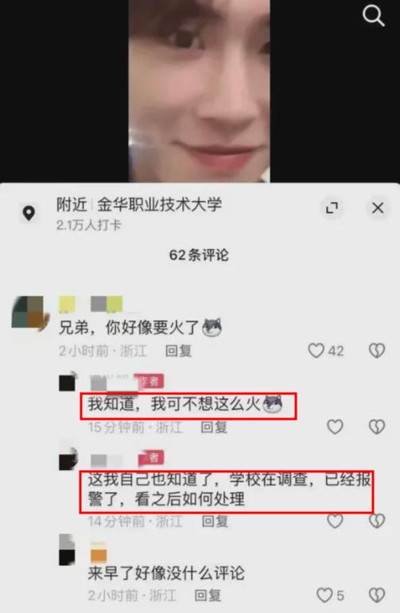Screen dimensions: 400x613
Task: Open the 金华职业技术大学 location link
Action: [160, 204]
